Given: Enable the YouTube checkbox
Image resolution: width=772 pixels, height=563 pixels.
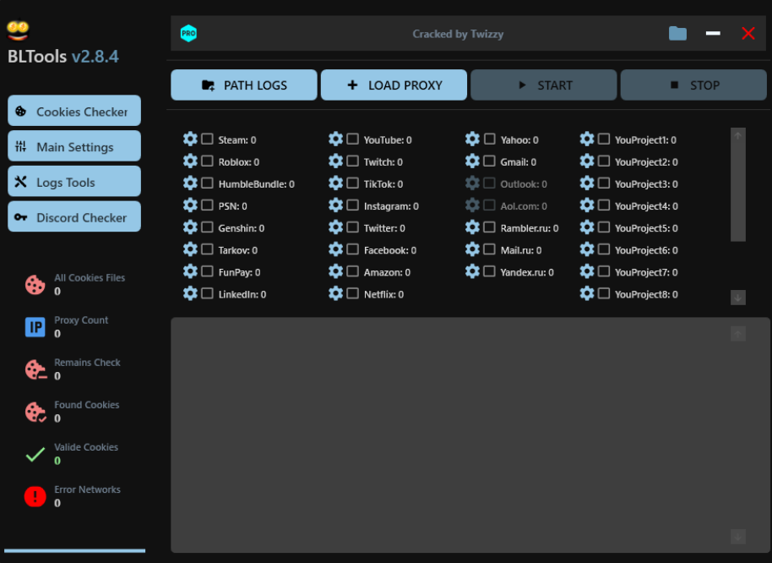Looking at the screenshot, I should (x=352, y=139).
